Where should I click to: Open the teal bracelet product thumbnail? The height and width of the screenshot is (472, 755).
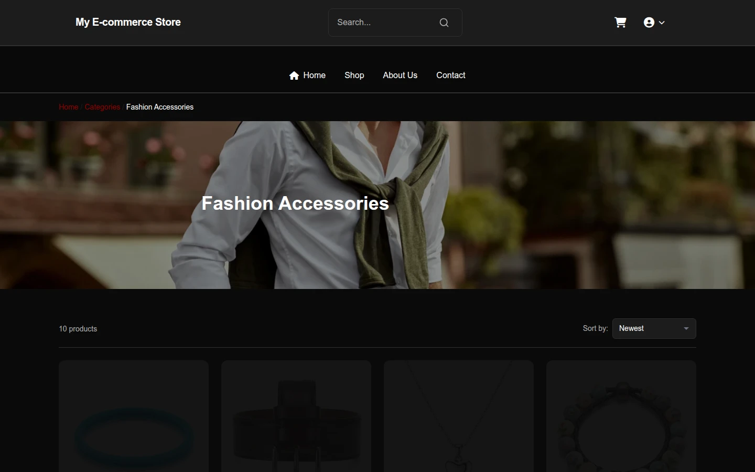point(134,416)
